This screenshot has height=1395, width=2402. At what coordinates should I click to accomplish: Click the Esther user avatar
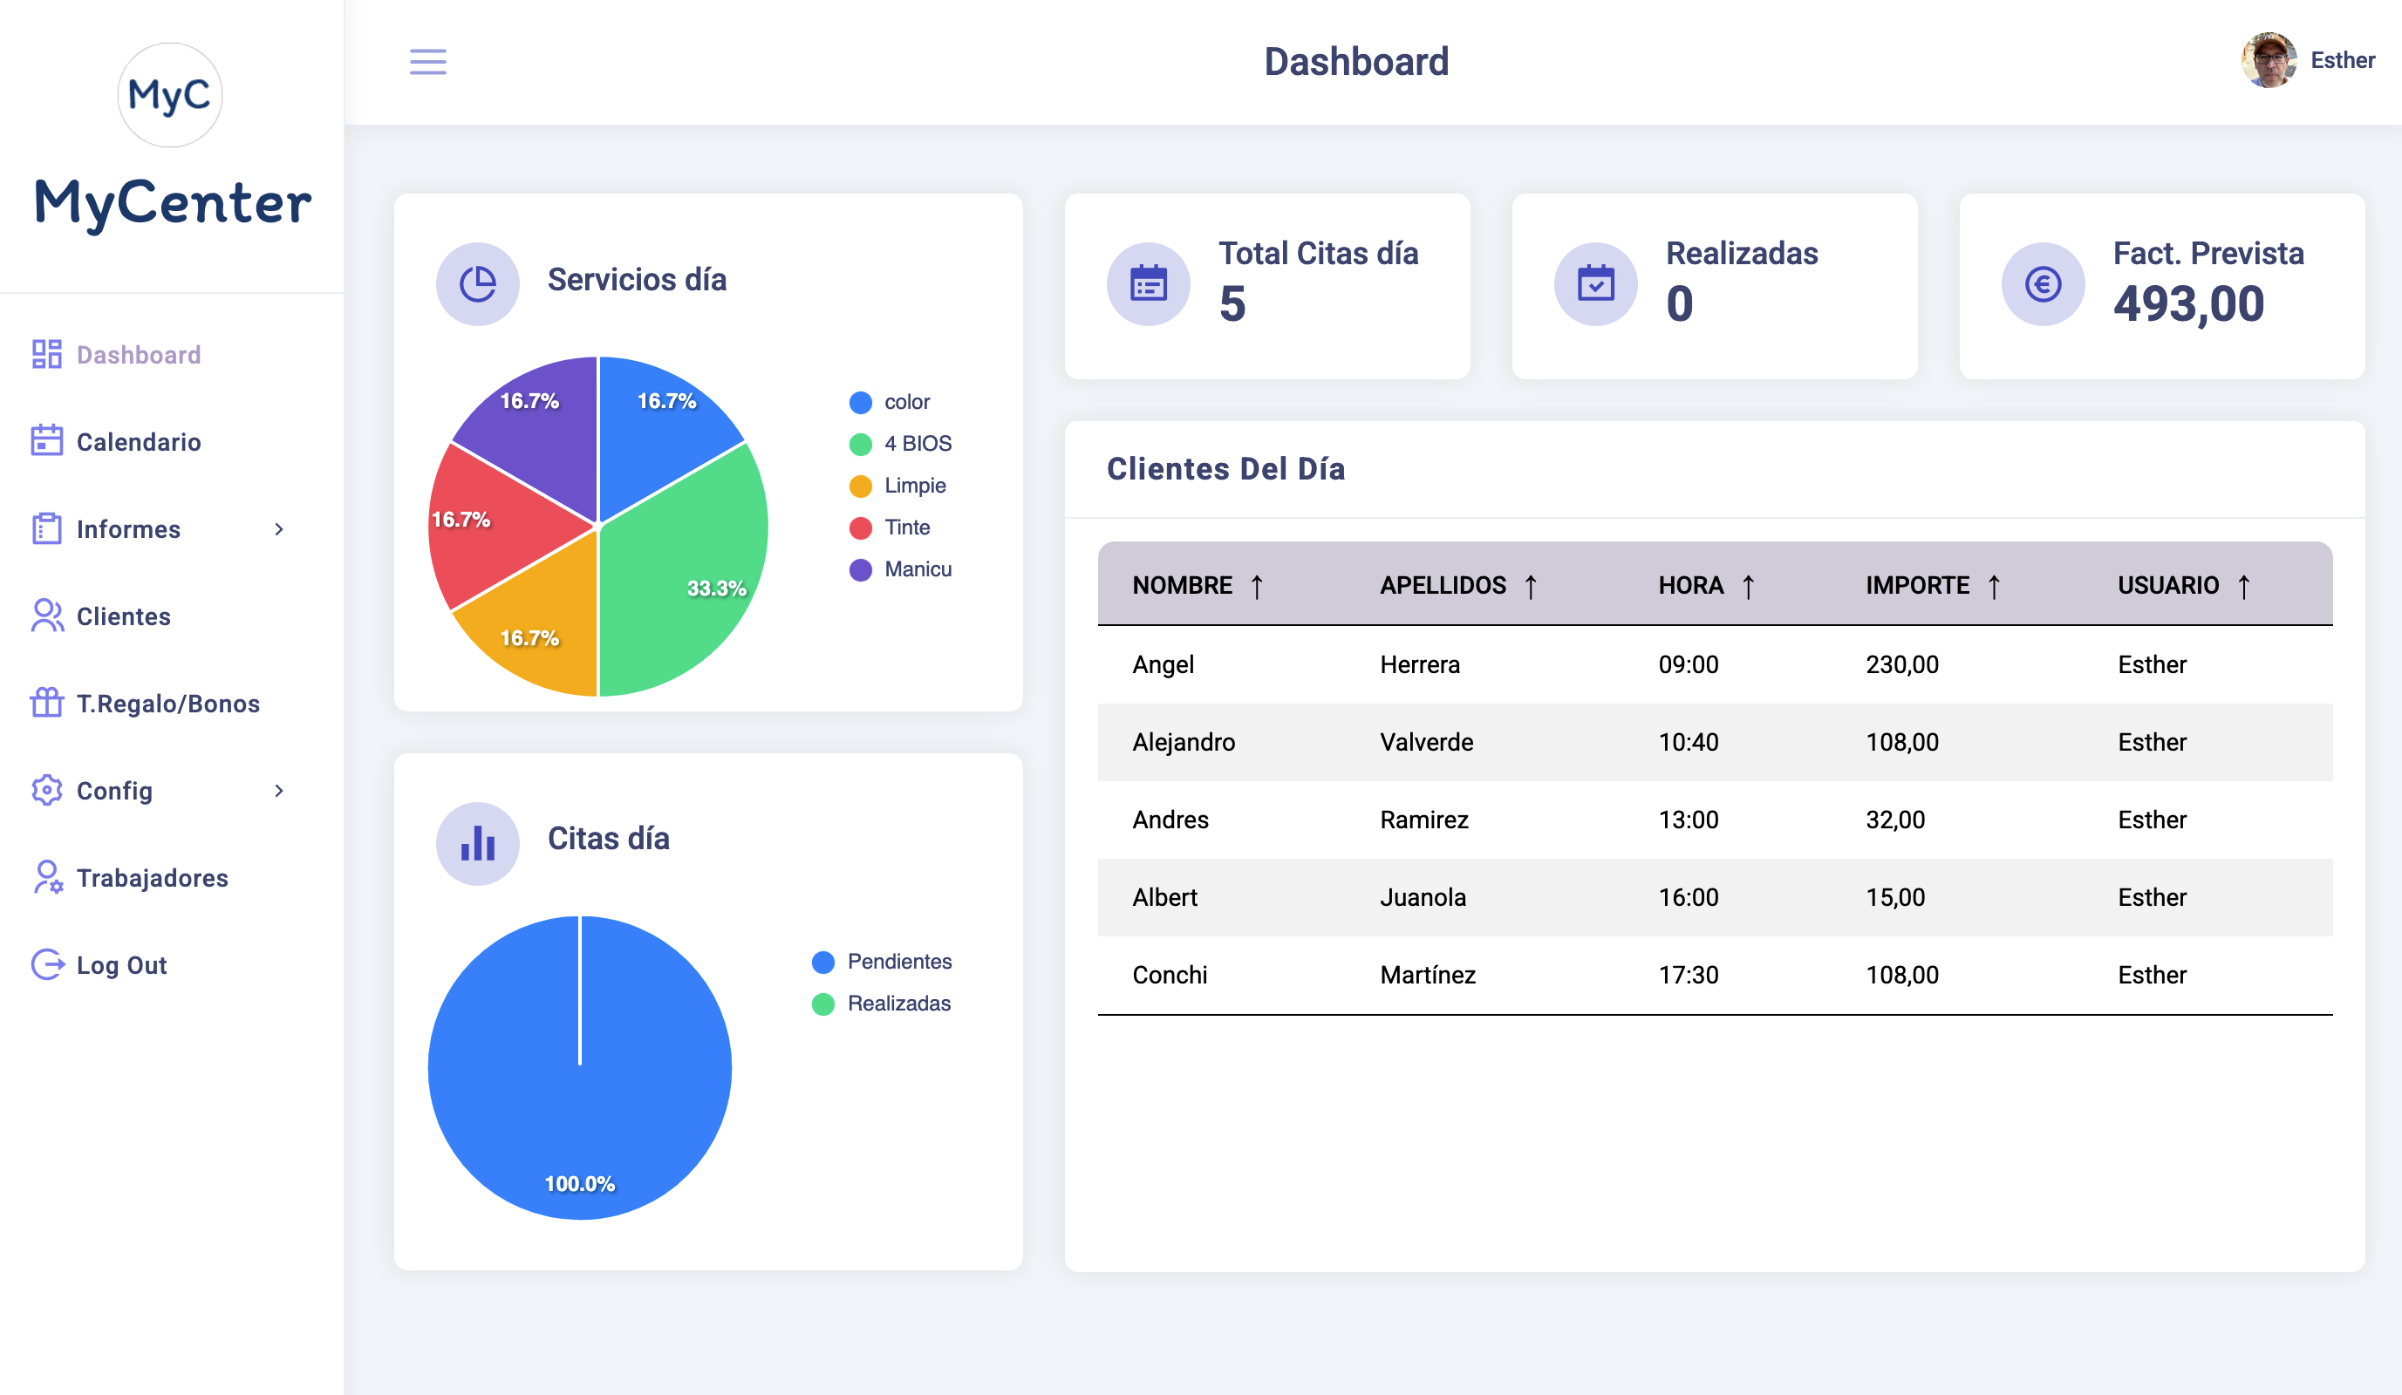(x=2268, y=60)
